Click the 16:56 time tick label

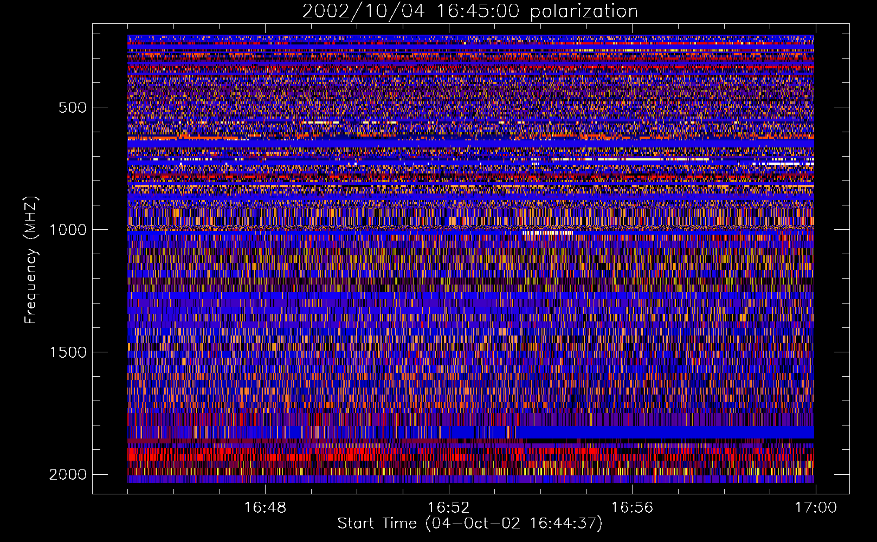(632, 508)
